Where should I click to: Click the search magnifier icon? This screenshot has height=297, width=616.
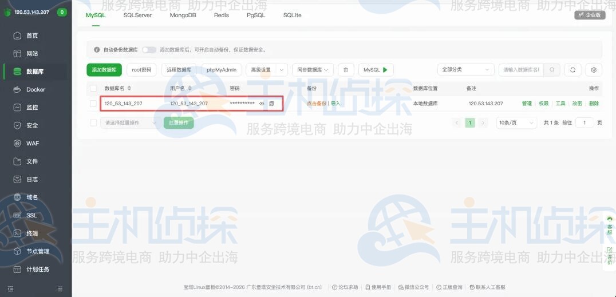(552, 70)
